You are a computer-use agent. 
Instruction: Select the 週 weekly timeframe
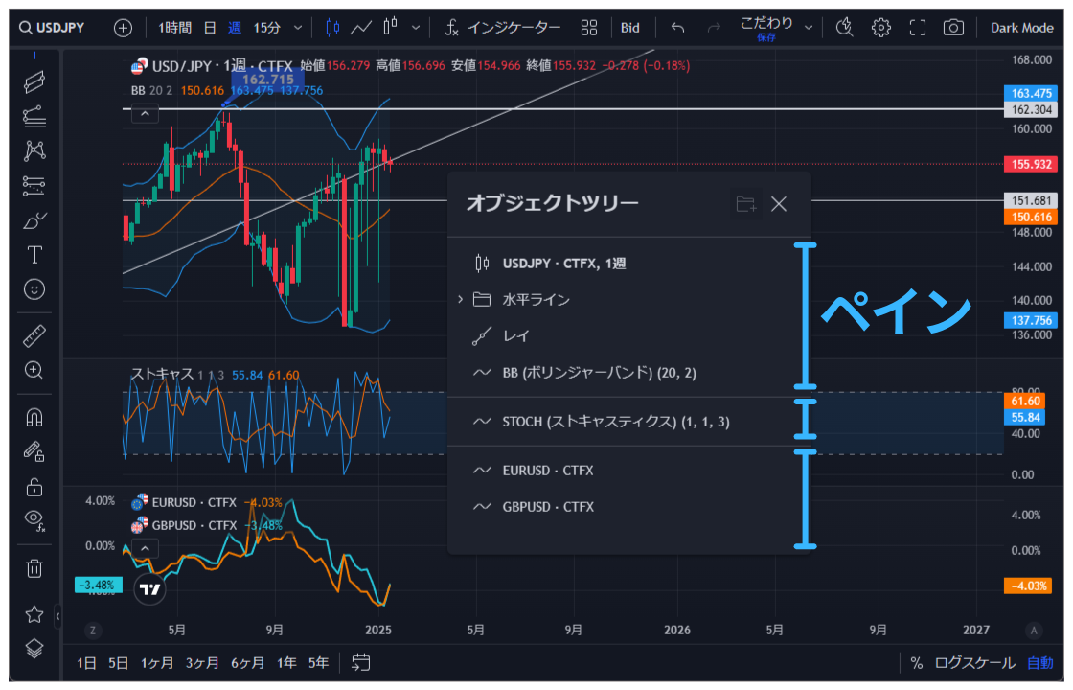tap(235, 28)
